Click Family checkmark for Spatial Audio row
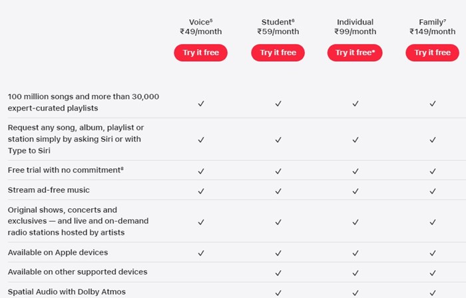Viewport: 466px width, 298px height. click(433, 292)
